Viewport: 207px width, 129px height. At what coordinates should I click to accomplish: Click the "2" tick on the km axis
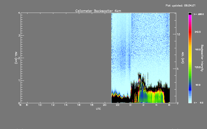click(x=19, y=58)
